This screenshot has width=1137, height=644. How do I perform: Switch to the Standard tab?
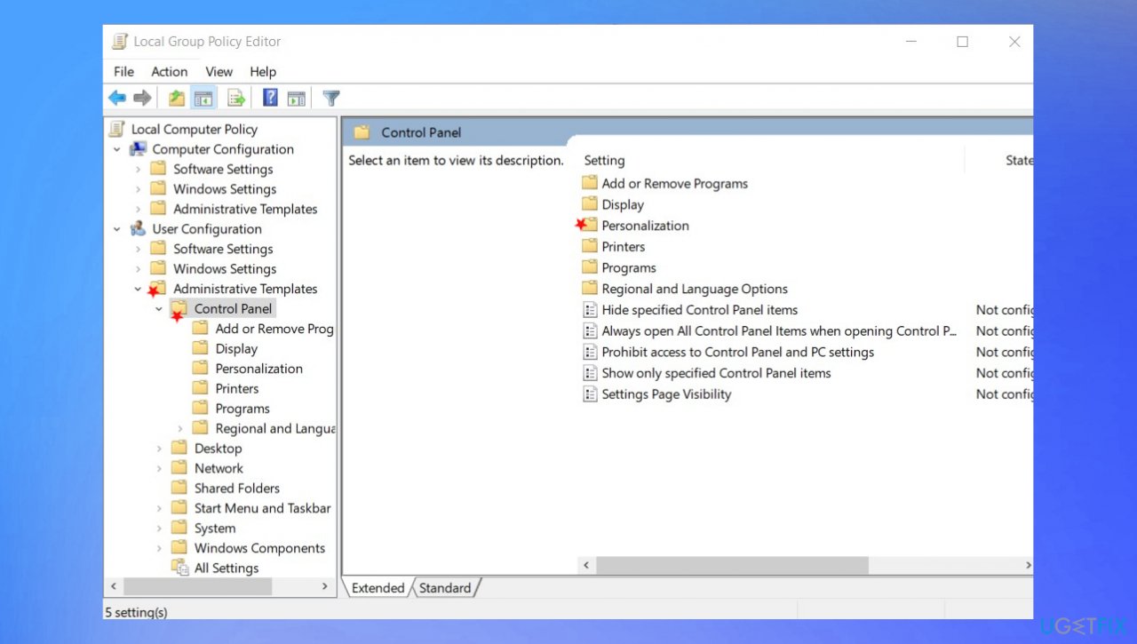pyautogui.click(x=445, y=587)
